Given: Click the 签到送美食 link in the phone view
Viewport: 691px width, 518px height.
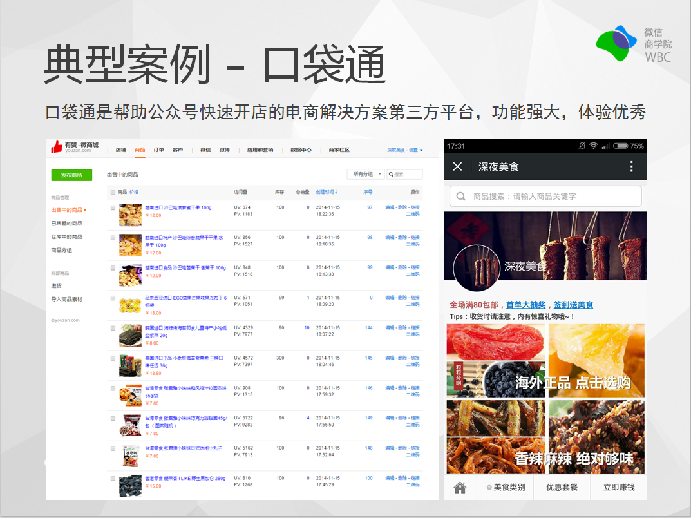Looking at the screenshot, I should pyautogui.click(x=573, y=305).
